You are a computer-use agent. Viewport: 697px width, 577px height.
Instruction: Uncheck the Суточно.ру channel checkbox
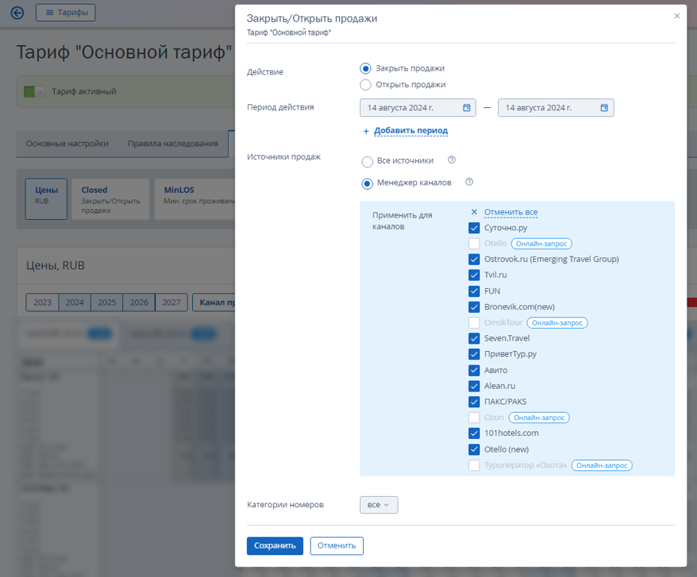point(474,228)
